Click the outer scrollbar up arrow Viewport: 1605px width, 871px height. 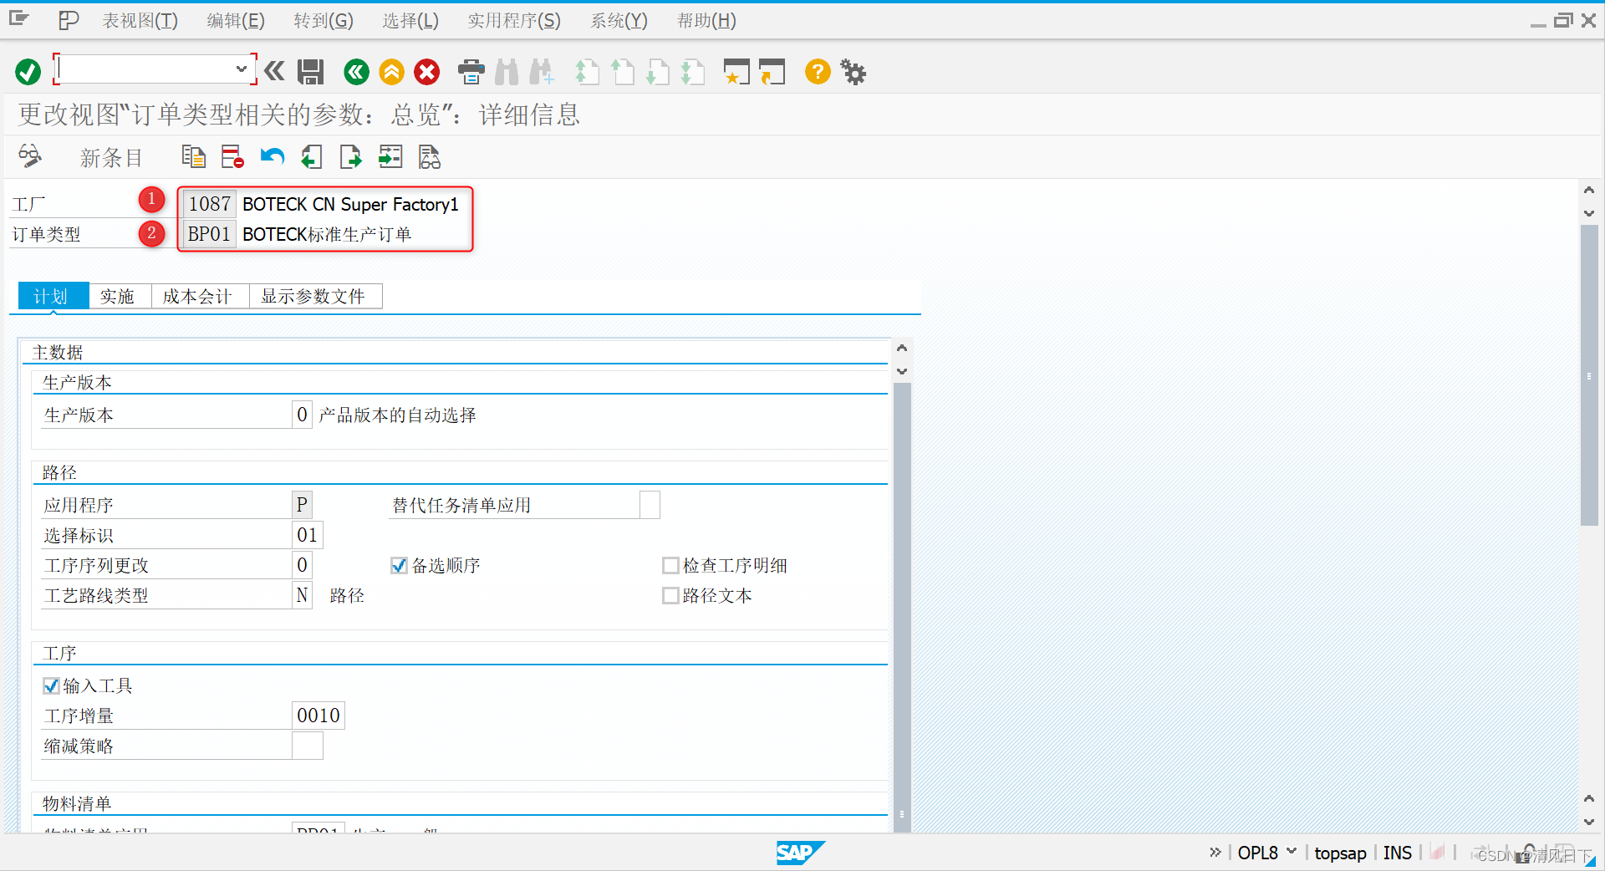(x=1589, y=190)
